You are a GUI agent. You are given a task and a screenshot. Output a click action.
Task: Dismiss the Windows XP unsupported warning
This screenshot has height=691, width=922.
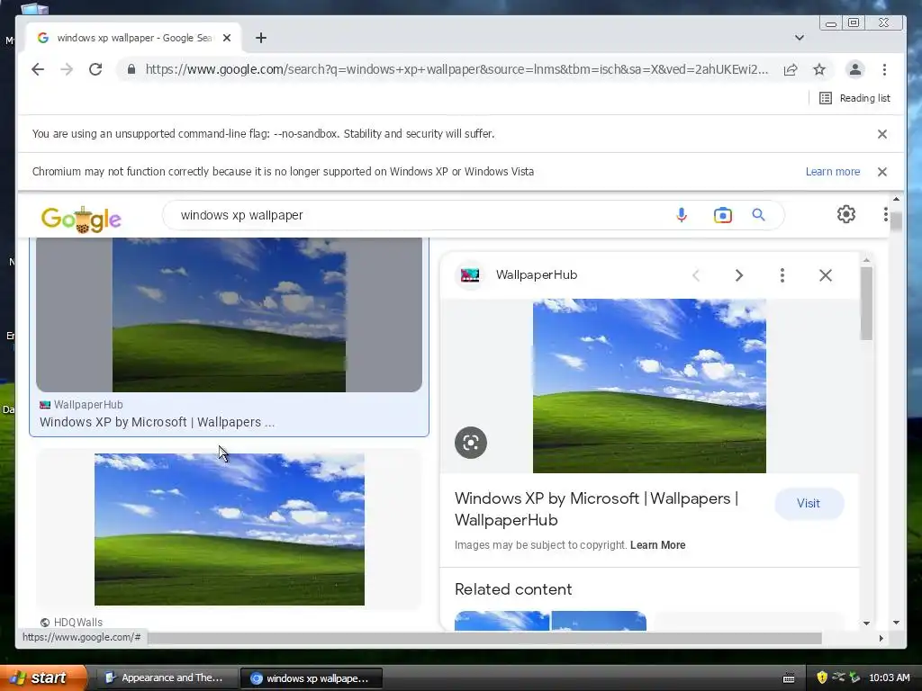882,172
